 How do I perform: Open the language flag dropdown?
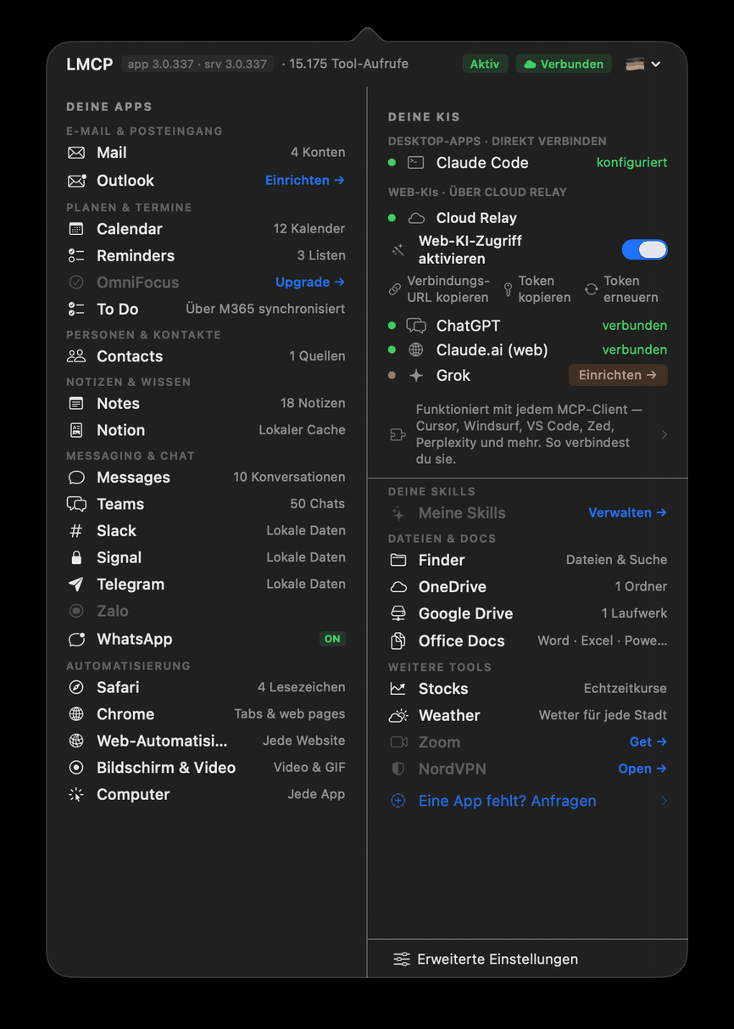pyautogui.click(x=643, y=64)
